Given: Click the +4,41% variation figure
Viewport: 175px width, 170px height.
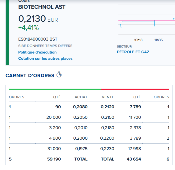Looking at the screenshot, I should [x=28, y=28].
